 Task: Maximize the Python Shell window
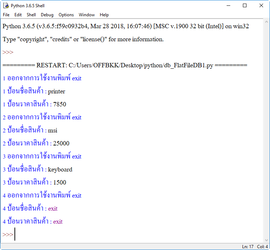click(245, 6)
